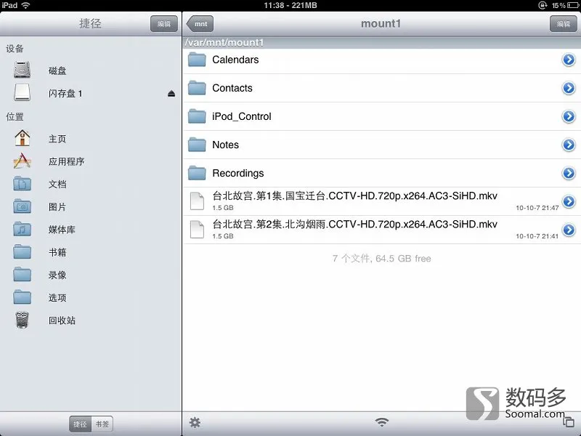Open the 回收站 trash icon

[23, 320]
